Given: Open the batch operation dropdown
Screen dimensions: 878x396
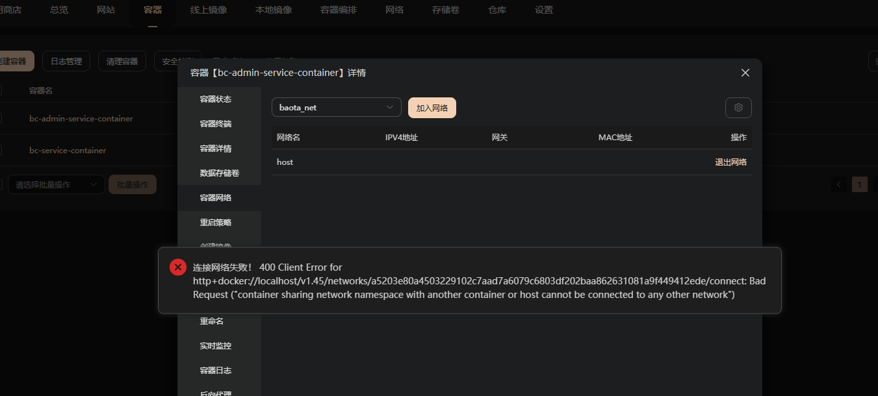Looking at the screenshot, I should tap(56, 185).
